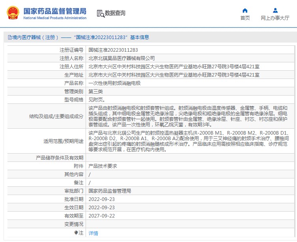Click the 适用范围/预期用途 description paragraph
Viewport: 297px width, 242px height.
point(189,141)
